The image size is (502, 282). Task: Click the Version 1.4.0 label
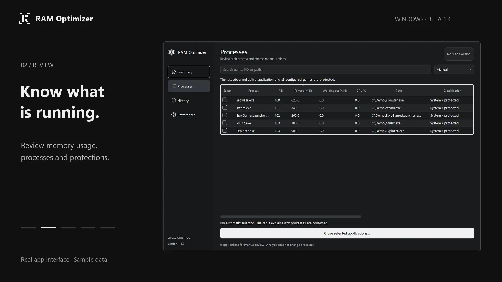(176, 244)
